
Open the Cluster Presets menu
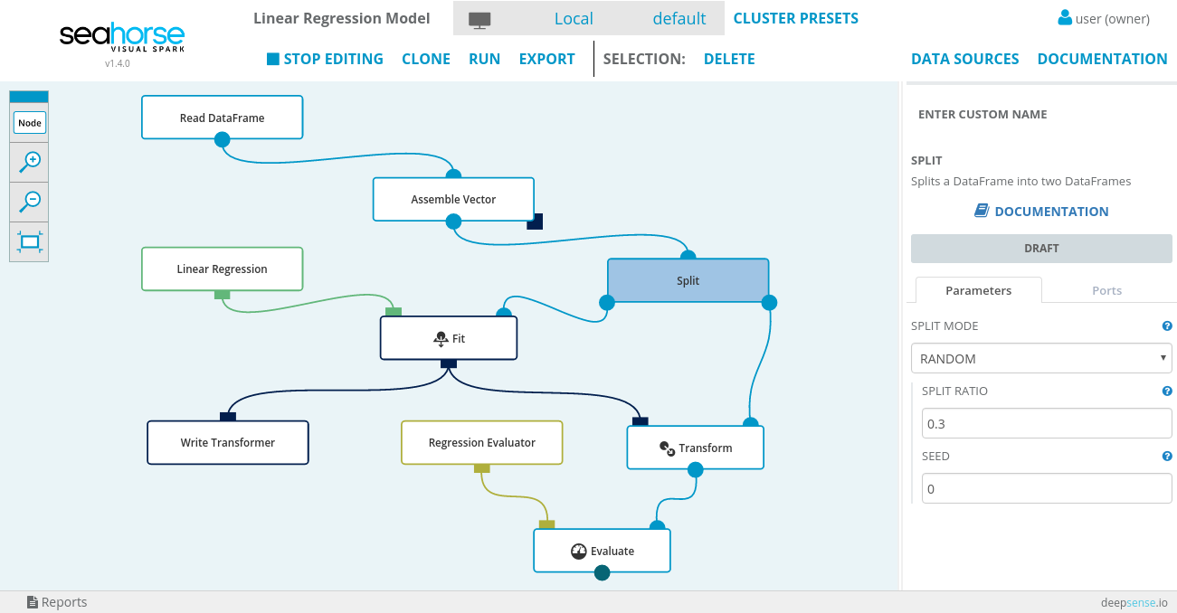click(x=795, y=18)
